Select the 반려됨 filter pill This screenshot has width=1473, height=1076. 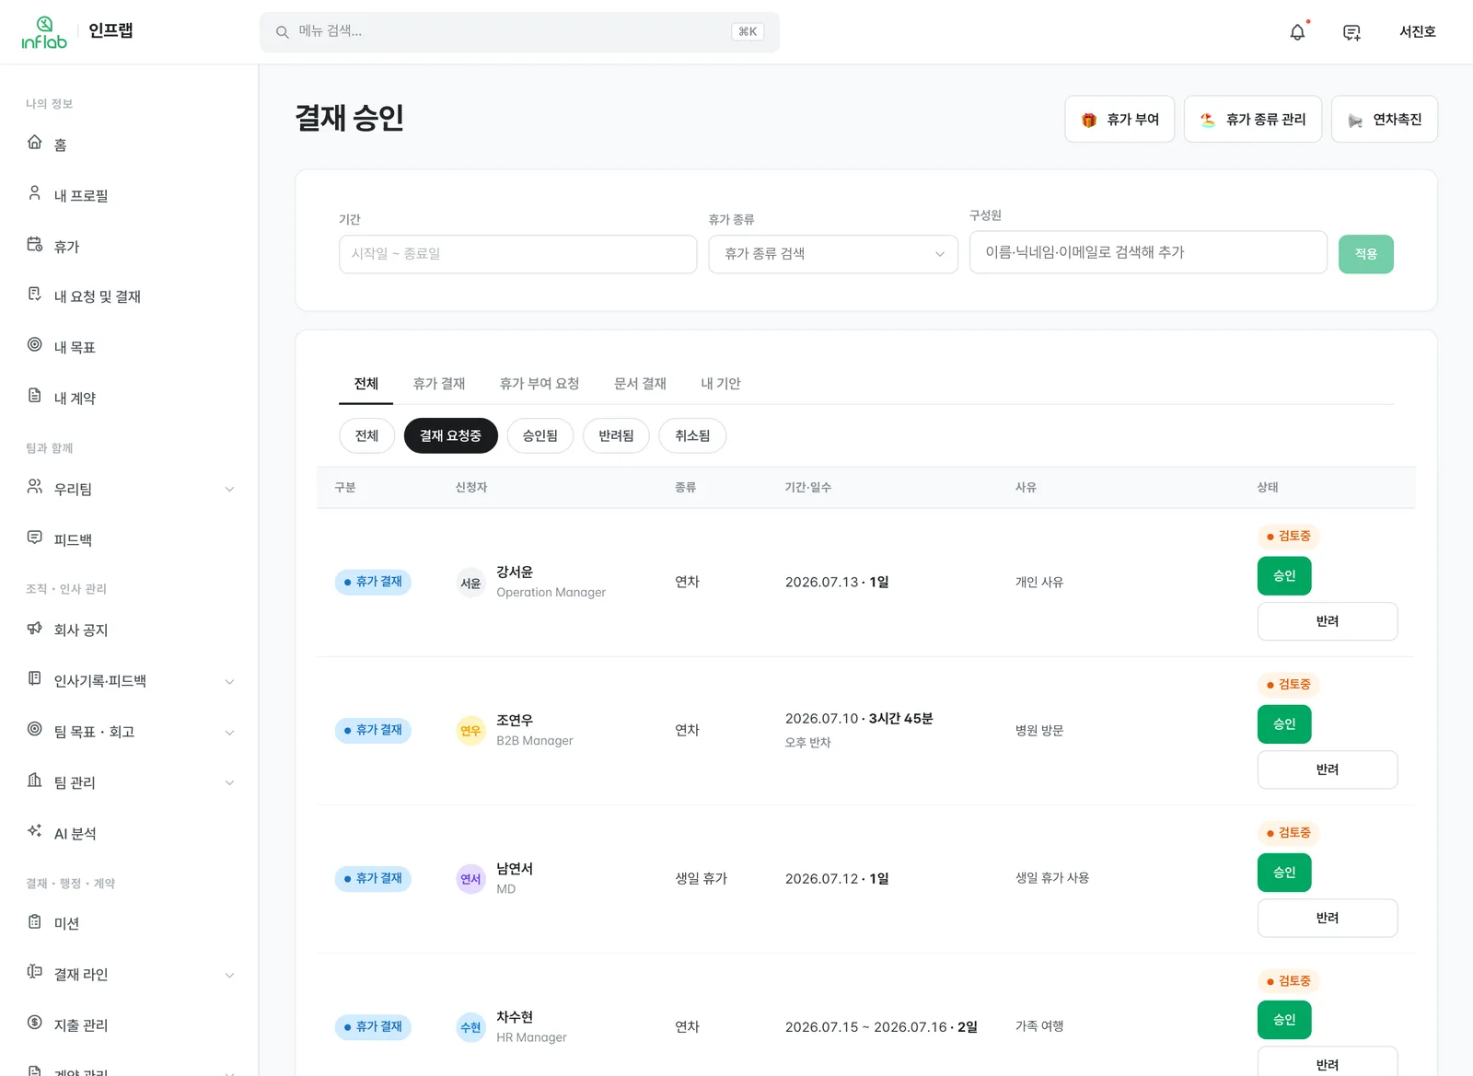(617, 435)
